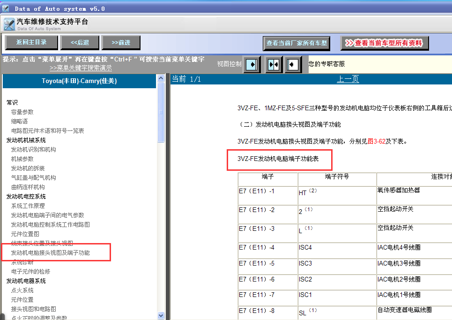Open the 发动机电器系统 category
This screenshot has height=320, width=452.
coord(26,281)
